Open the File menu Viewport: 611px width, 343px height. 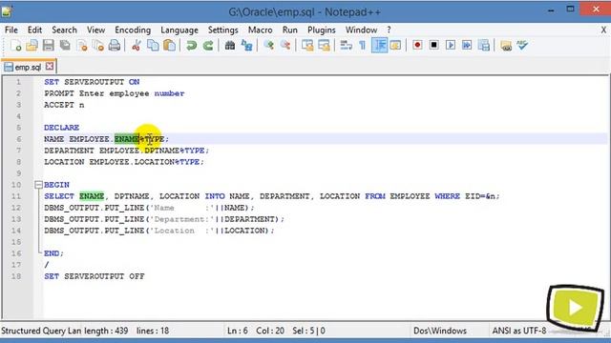(11, 30)
